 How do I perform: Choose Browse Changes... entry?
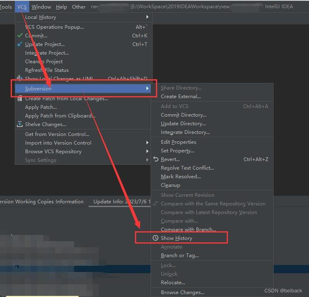pyautogui.click(x=212, y=292)
